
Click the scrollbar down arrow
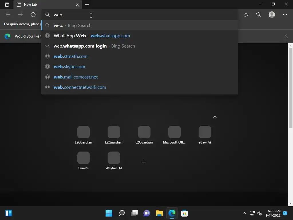point(290,204)
